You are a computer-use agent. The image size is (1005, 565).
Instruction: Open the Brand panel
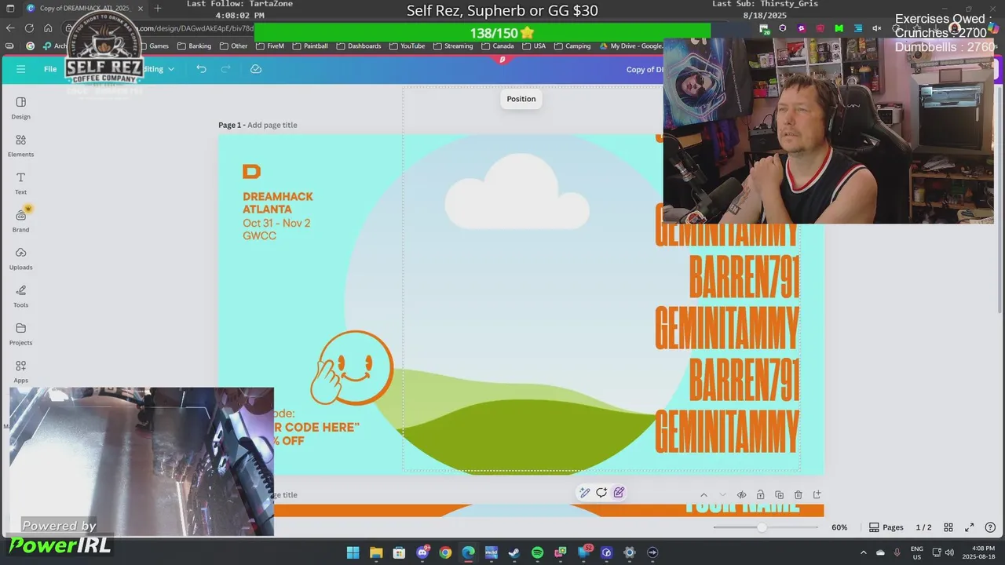(20, 221)
